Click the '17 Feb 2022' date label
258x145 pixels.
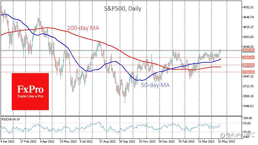coord(28,141)
